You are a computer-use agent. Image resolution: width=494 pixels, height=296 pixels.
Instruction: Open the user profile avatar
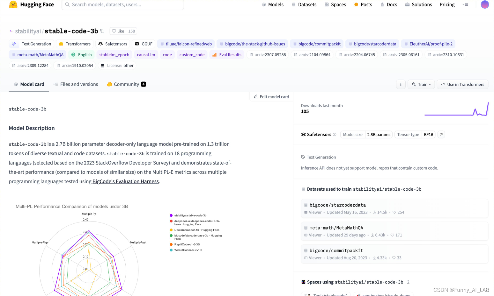485,4
